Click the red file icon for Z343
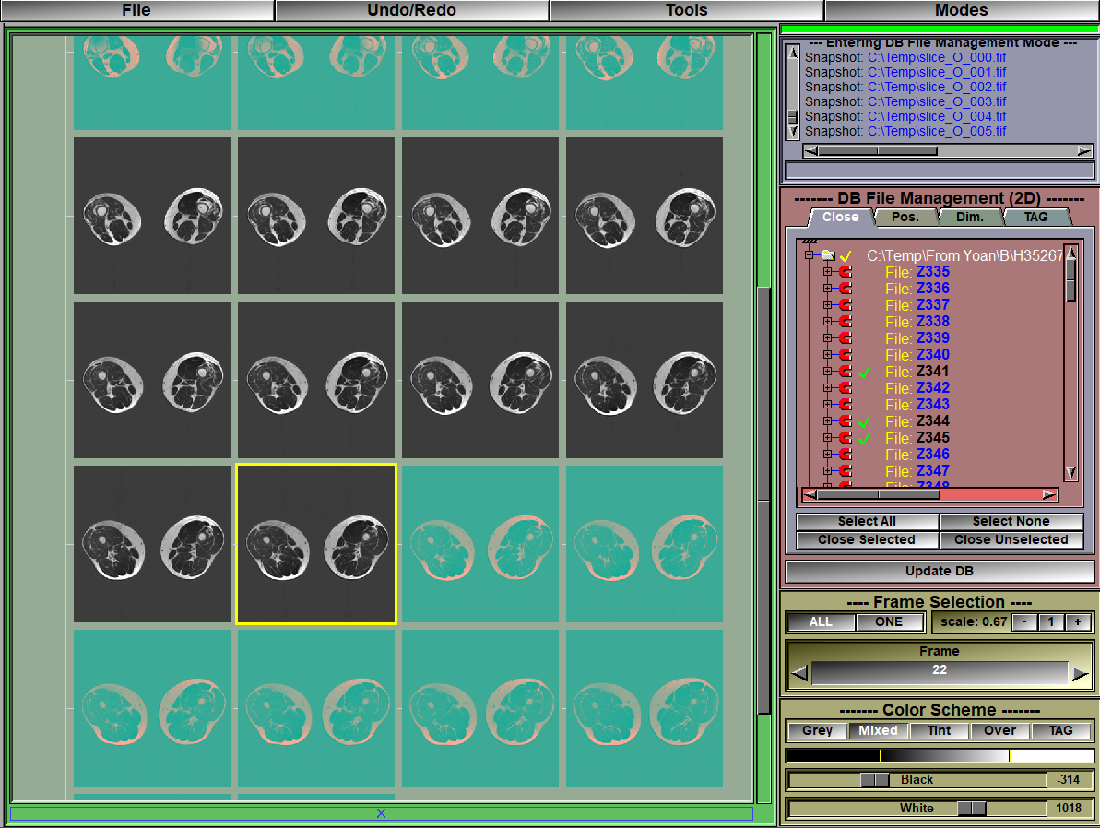1100x828 pixels. click(x=846, y=404)
